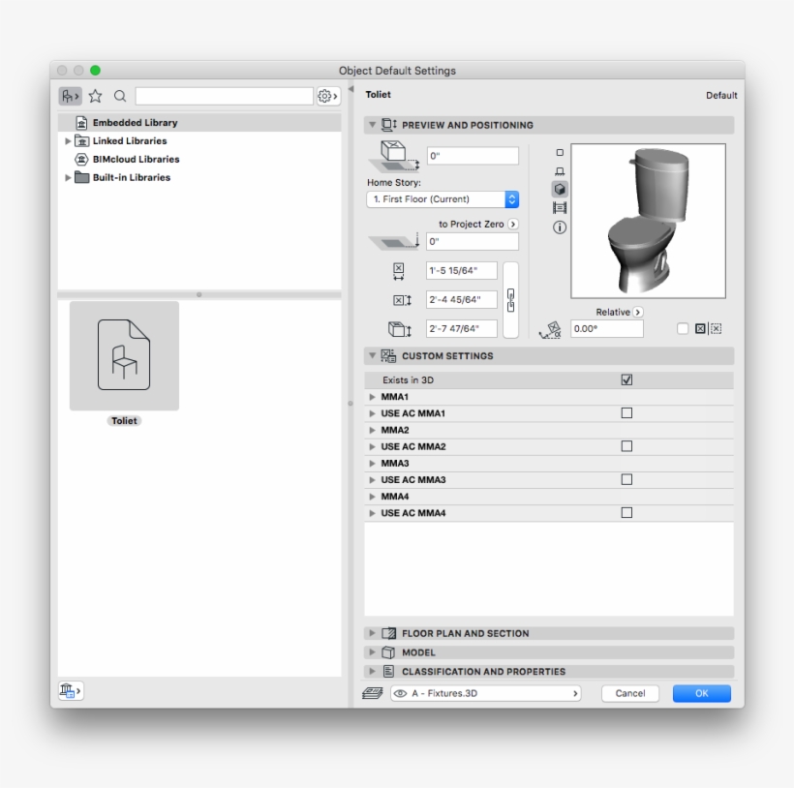Select the Toliet object thumbnail

(124, 356)
